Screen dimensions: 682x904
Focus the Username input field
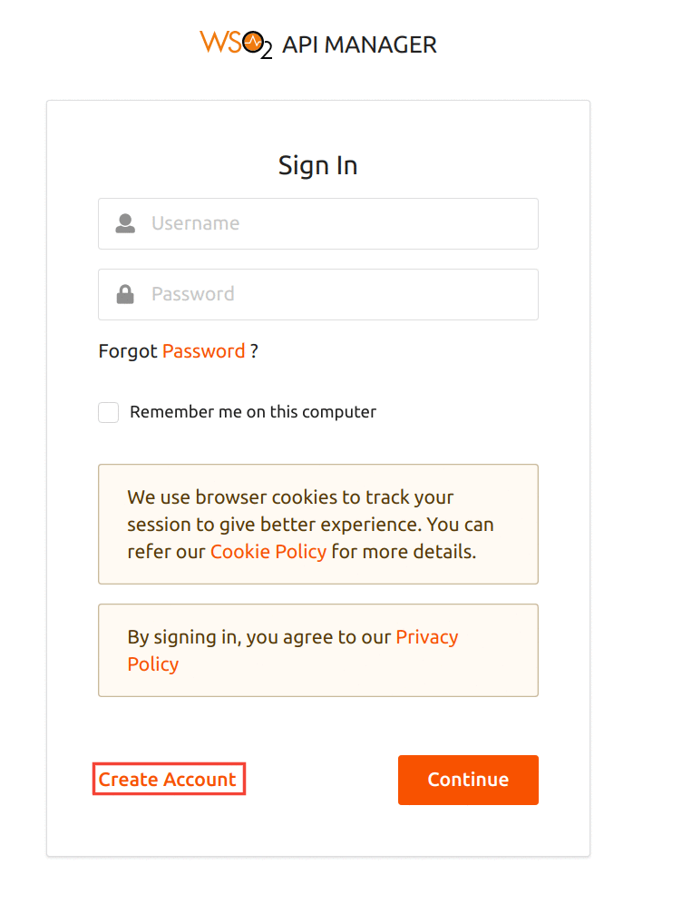[x=318, y=223]
